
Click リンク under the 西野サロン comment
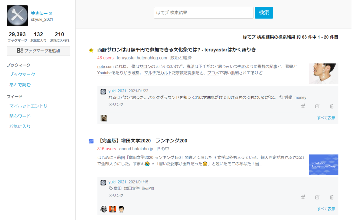116,104
